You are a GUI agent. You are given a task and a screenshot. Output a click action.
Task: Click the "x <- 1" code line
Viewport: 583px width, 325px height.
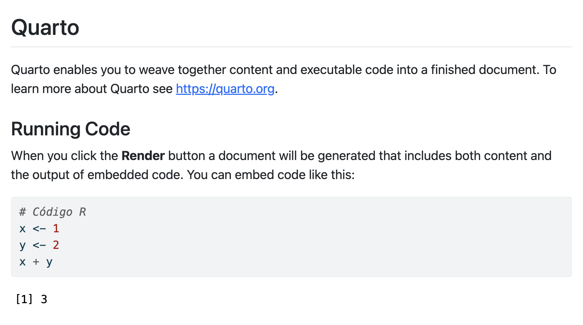pos(39,228)
